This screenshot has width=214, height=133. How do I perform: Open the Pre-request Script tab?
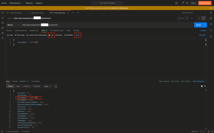click(57, 31)
